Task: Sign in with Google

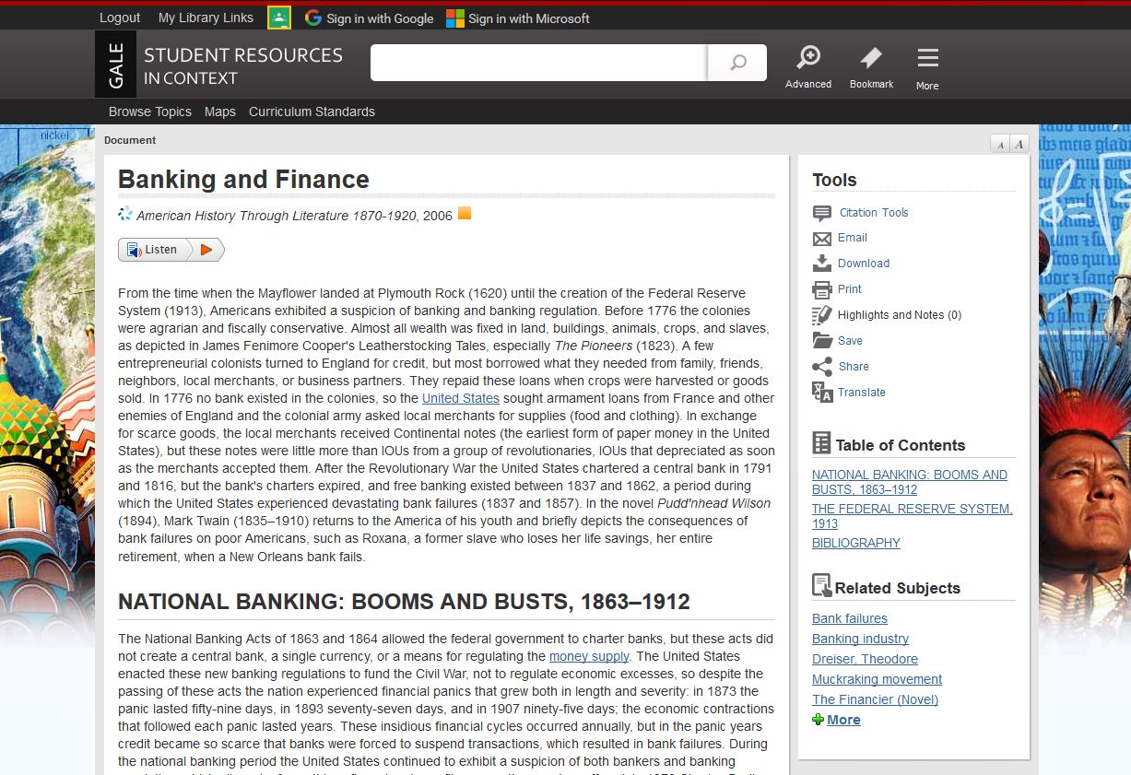Action: (x=370, y=18)
